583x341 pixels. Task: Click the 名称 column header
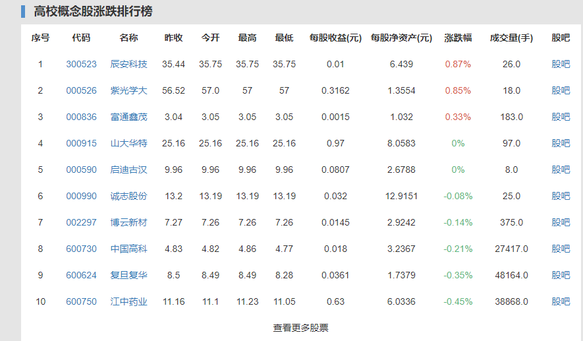coord(128,38)
